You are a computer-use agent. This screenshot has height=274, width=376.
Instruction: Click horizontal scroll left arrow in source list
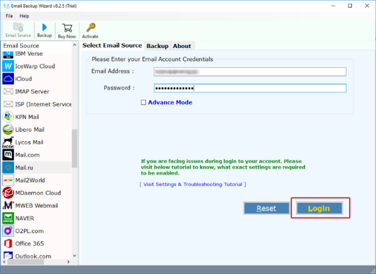coord(4,262)
